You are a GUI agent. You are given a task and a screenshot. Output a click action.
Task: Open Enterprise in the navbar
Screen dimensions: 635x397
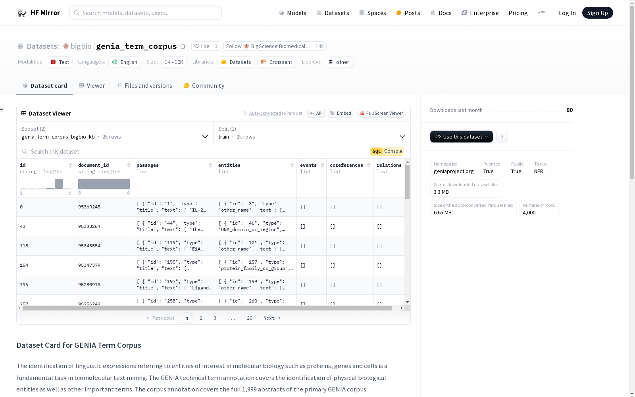click(480, 13)
